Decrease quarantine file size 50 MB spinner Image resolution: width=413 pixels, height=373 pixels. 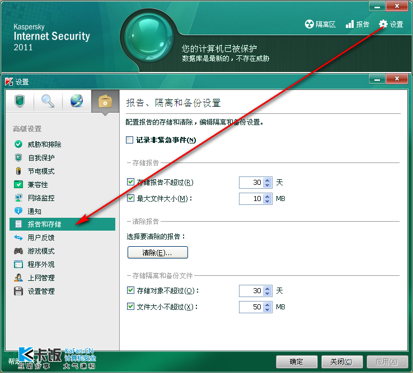coord(267,309)
